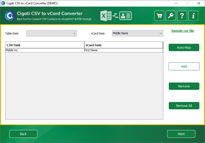Close the converter window

tap(199, 3)
